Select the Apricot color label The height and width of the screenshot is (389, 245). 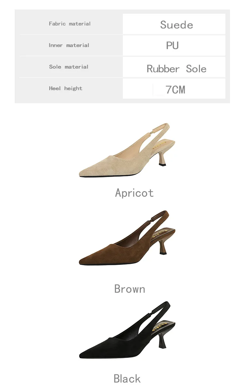click(134, 193)
